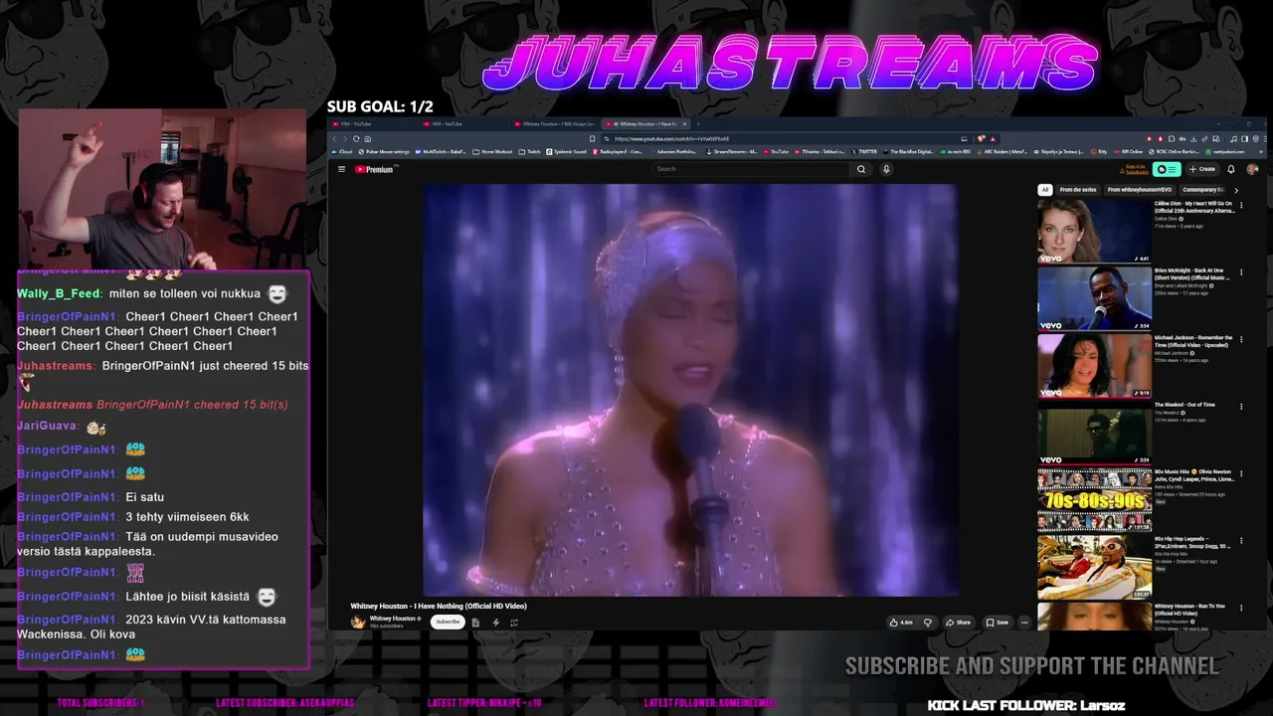Open a new browser tab with plus
The width and height of the screenshot is (1273, 716).
tap(698, 124)
